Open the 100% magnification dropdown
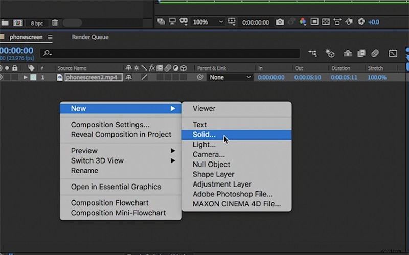The width and height of the screenshot is (409, 255). click(x=208, y=22)
